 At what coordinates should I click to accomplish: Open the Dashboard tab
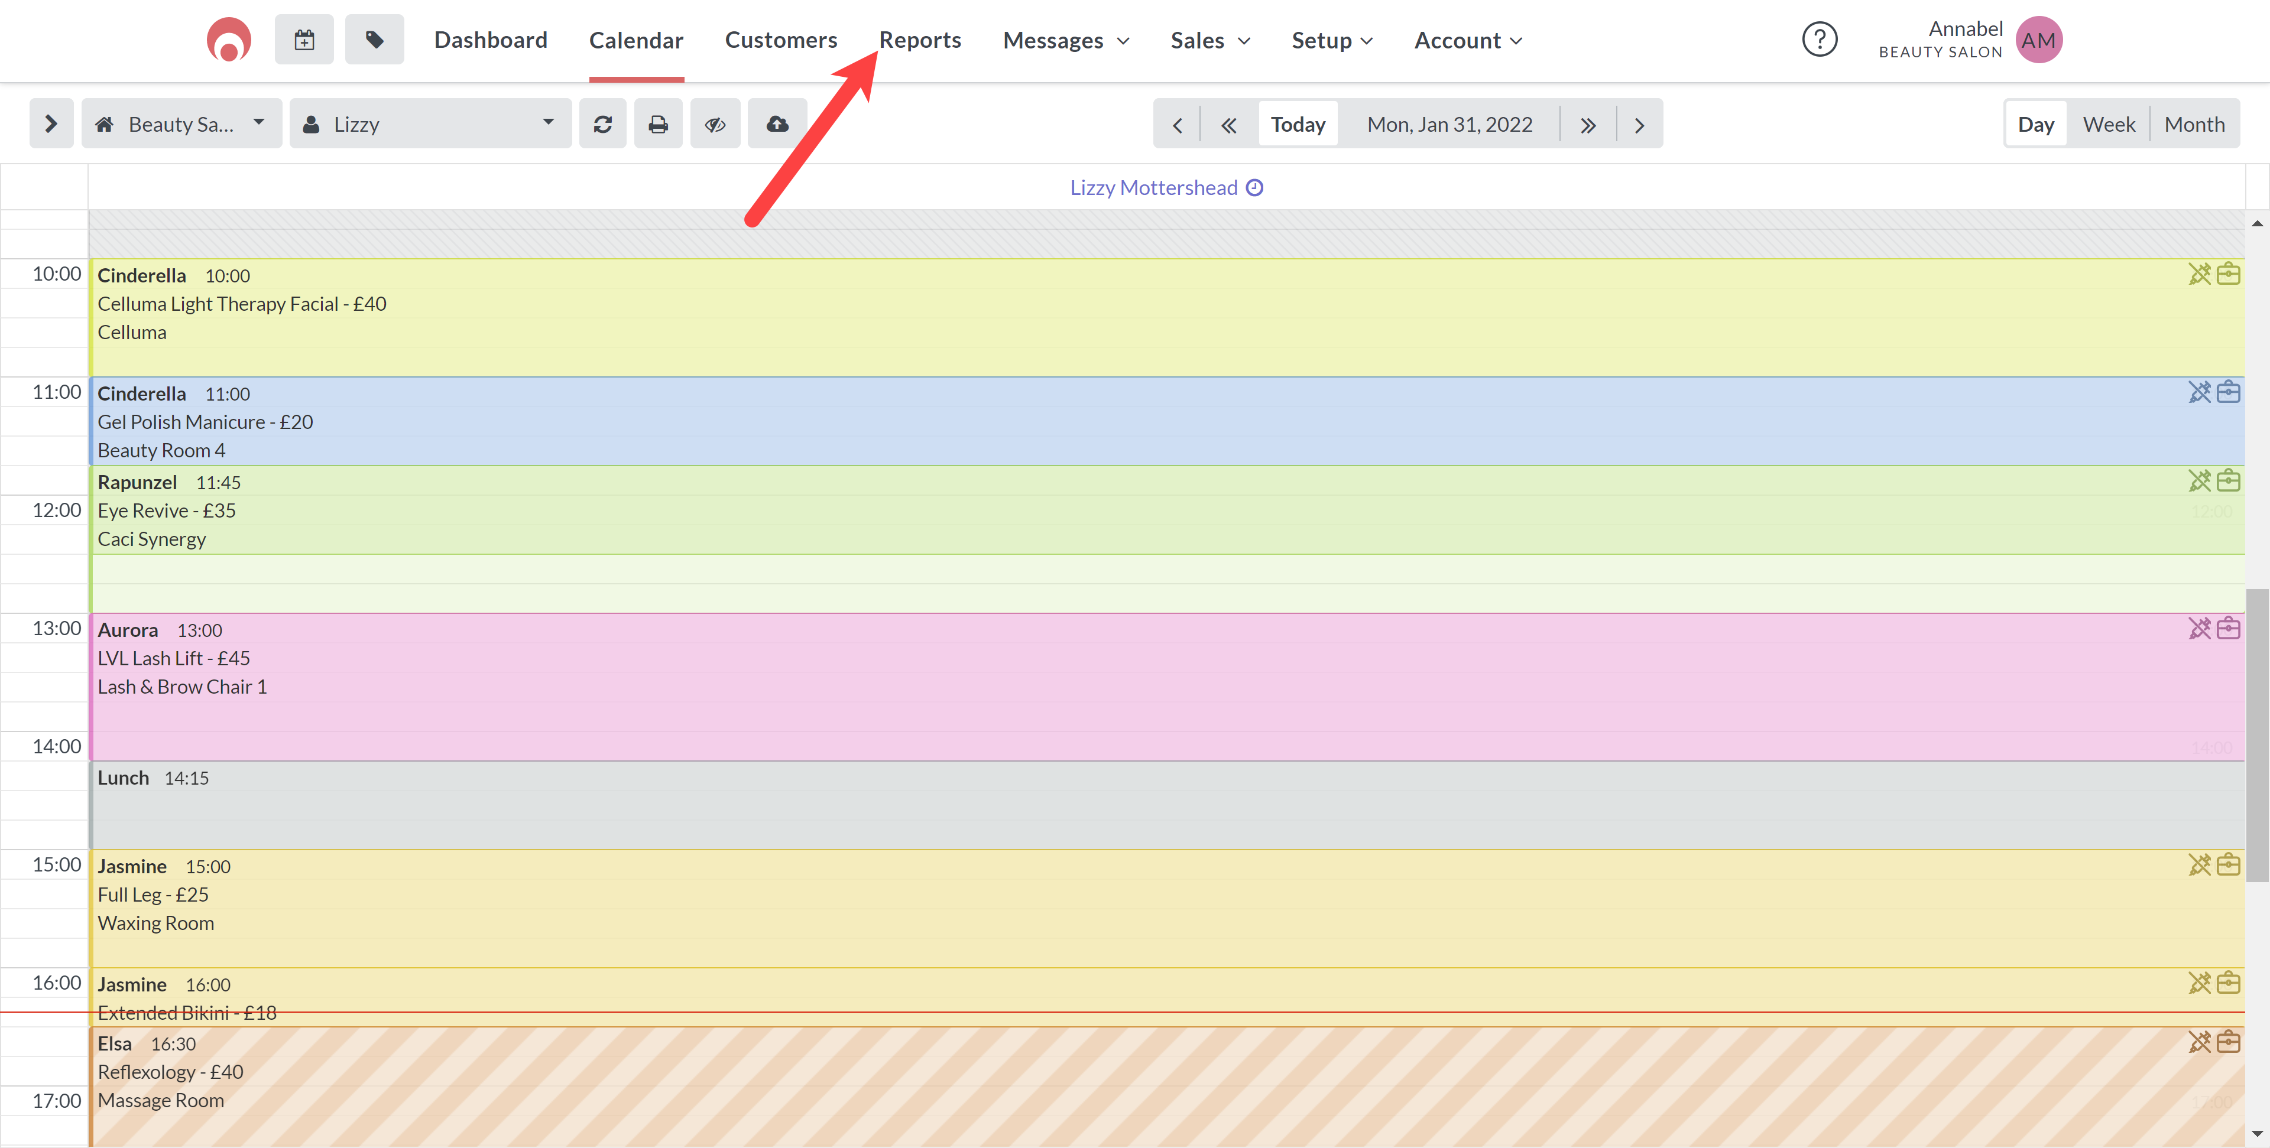[491, 41]
